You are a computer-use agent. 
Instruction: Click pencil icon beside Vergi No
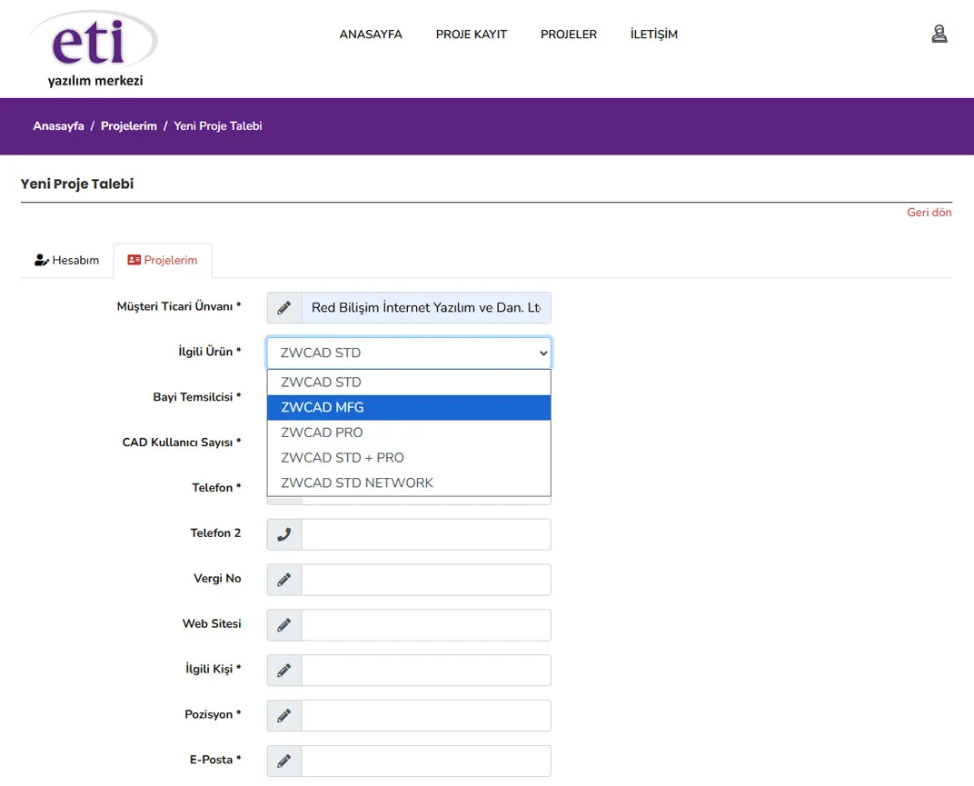(283, 580)
